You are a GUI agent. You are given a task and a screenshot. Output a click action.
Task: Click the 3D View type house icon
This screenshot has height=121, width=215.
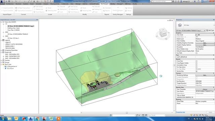pyautogui.click(x=180, y=25)
